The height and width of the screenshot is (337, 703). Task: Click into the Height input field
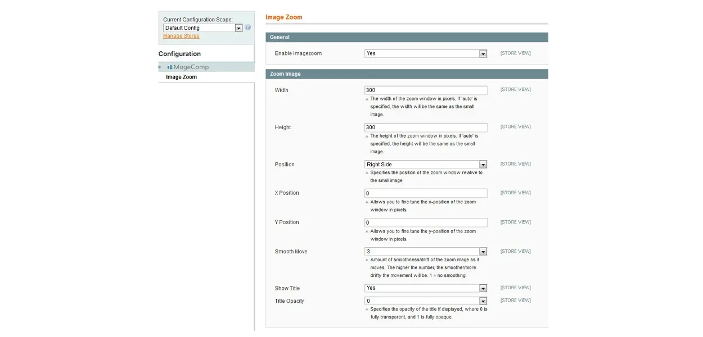(426, 127)
